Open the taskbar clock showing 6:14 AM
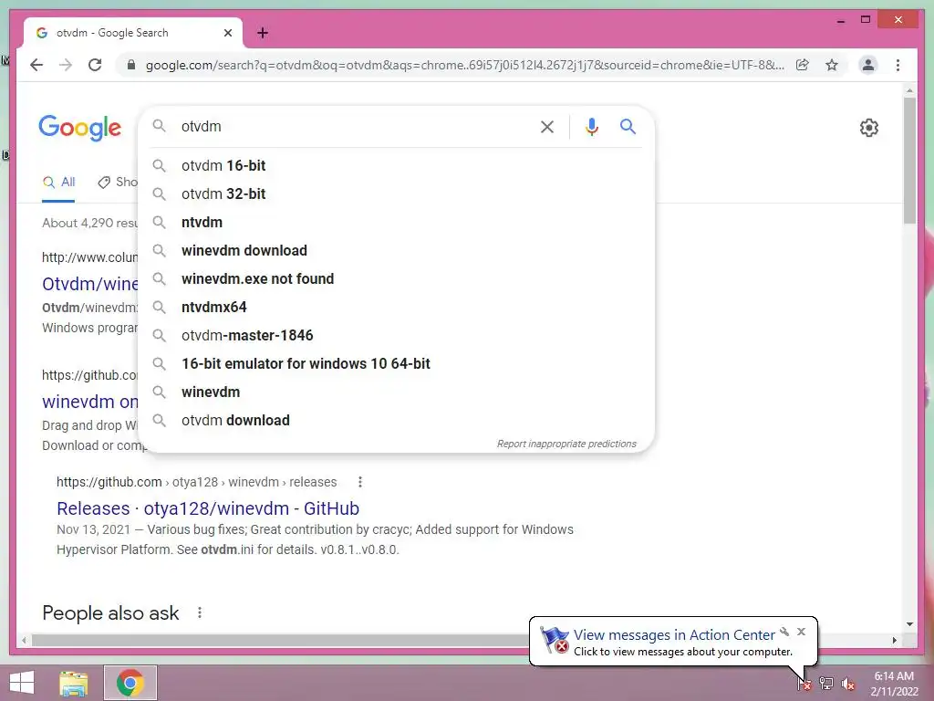Image resolution: width=934 pixels, height=701 pixels. [894, 684]
